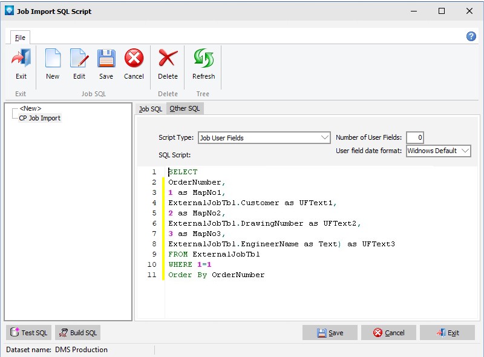Click the Edit ribbon icon

tap(79, 58)
